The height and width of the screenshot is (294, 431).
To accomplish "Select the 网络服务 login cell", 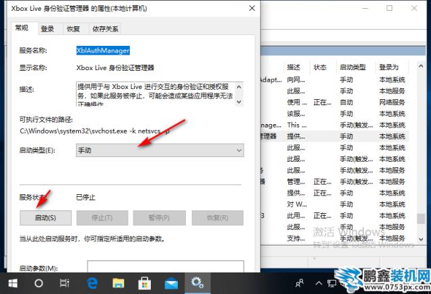I will (x=392, y=102).
